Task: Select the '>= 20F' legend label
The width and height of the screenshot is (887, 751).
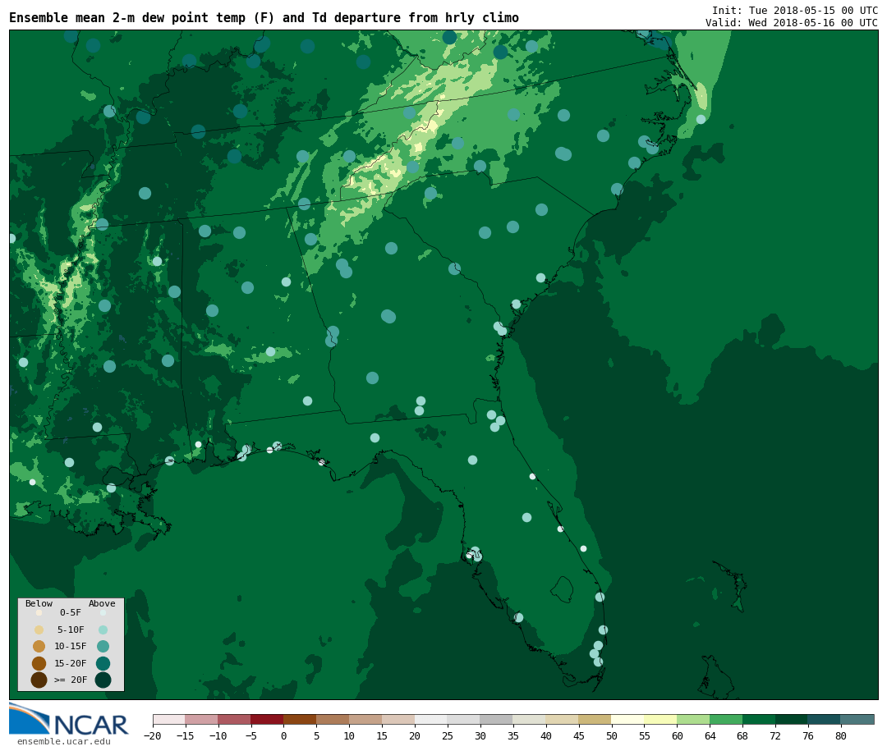Action: [71, 680]
